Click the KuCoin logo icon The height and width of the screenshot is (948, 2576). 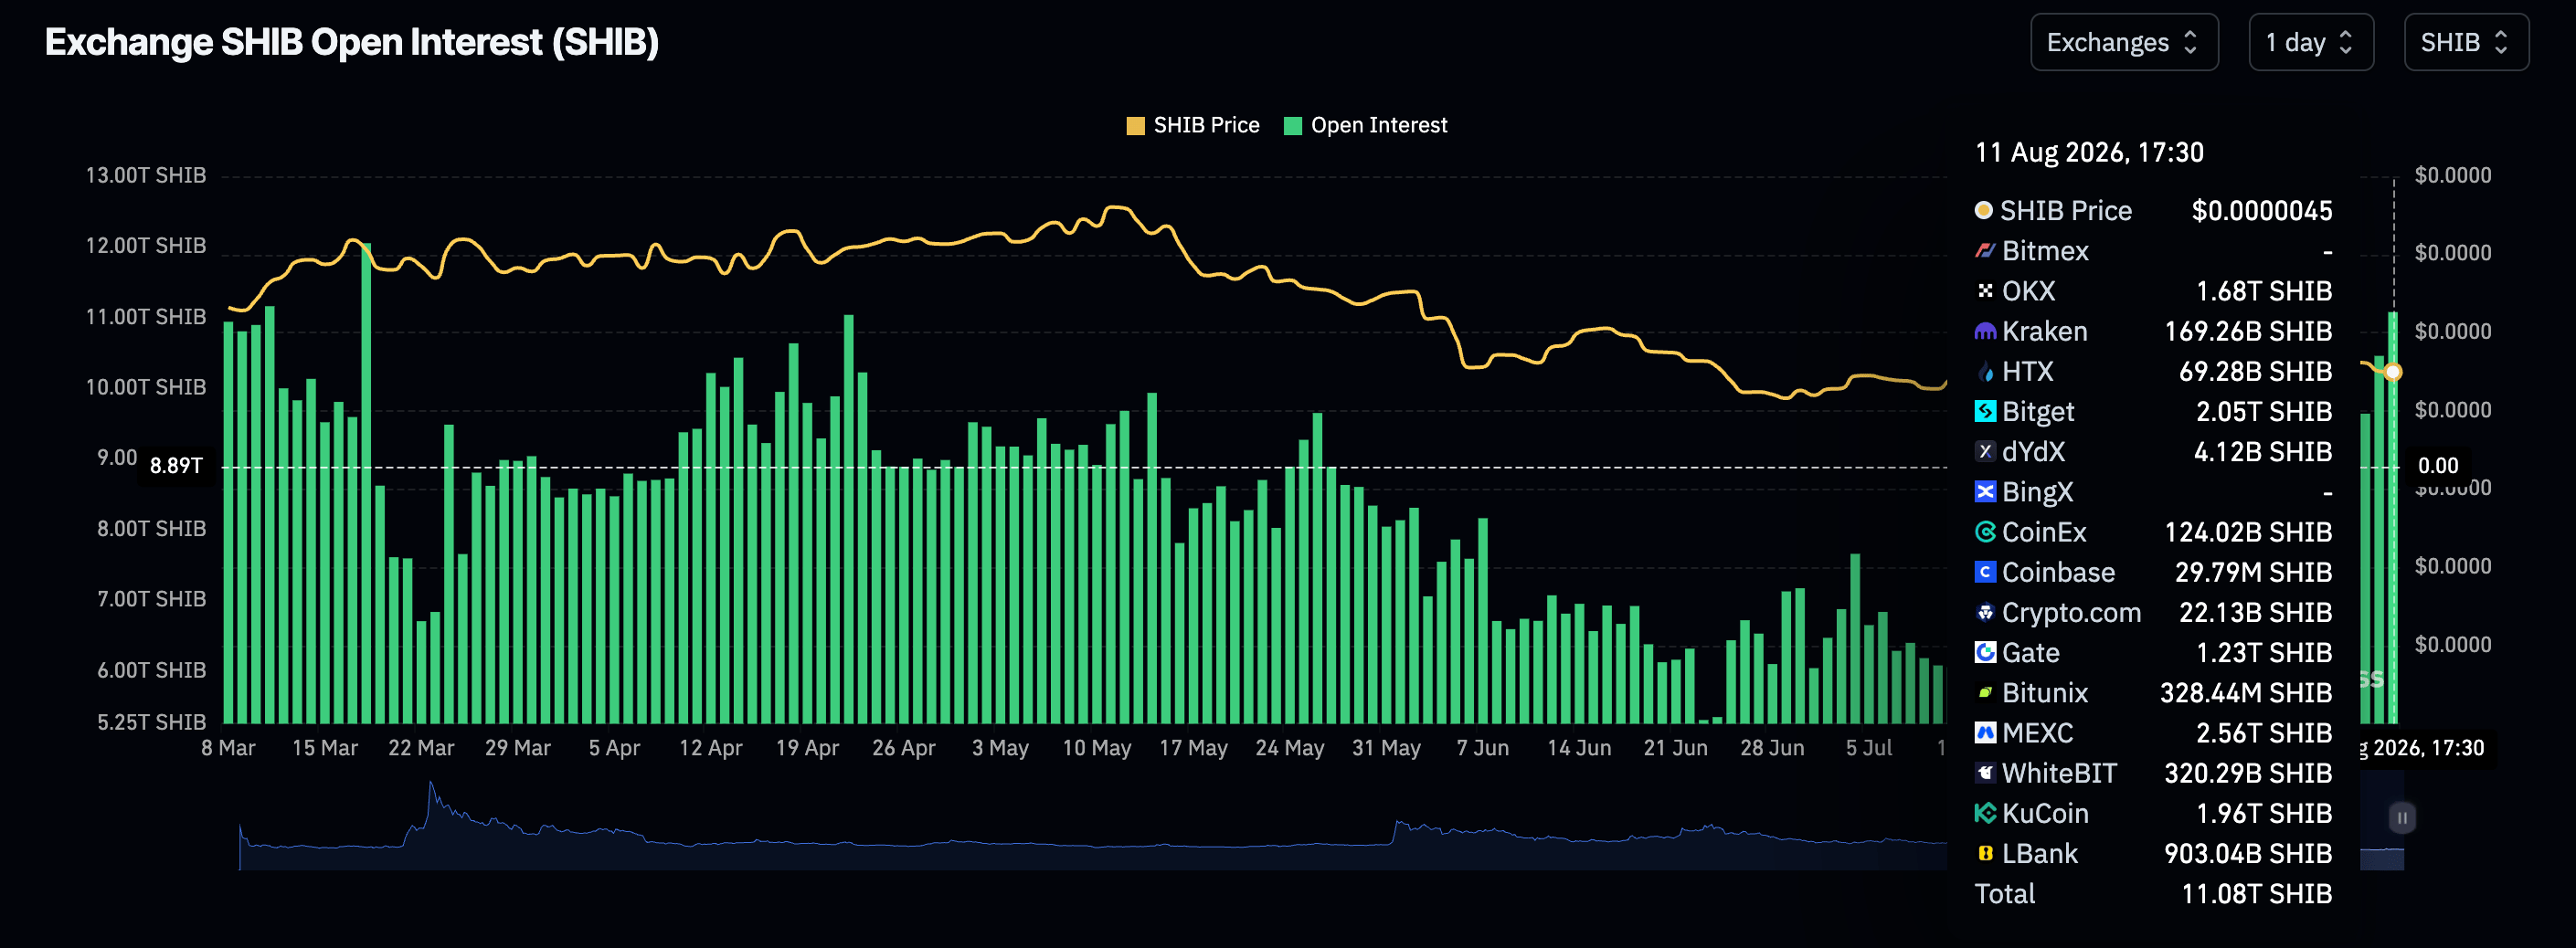(x=1985, y=813)
